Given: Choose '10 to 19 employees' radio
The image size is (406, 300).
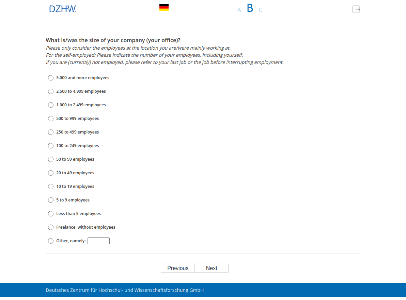Looking at the screenshot, I should (x=51, y=187).
